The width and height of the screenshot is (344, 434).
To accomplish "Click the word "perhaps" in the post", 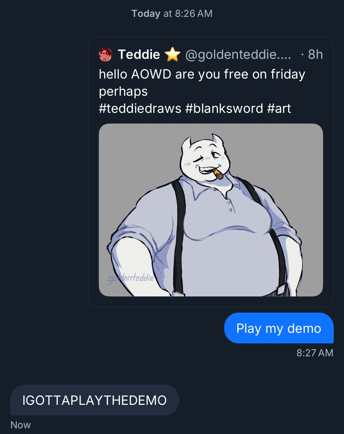I will [x=123, y=91].
